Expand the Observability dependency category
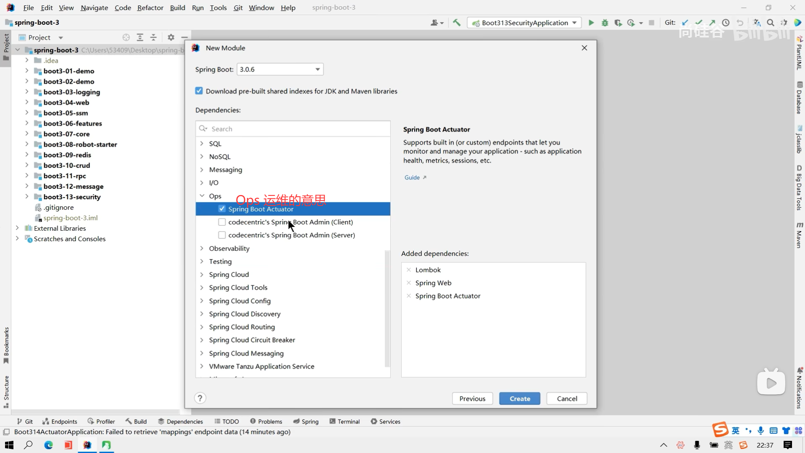The height and width of the screenshot is (453, 805). point(202,248)
